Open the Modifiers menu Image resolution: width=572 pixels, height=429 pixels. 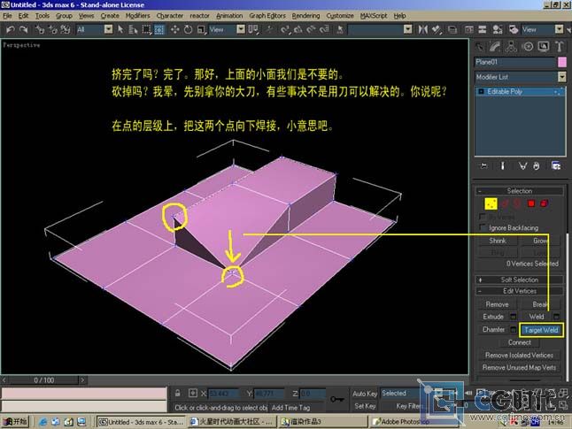pos(137,16)
